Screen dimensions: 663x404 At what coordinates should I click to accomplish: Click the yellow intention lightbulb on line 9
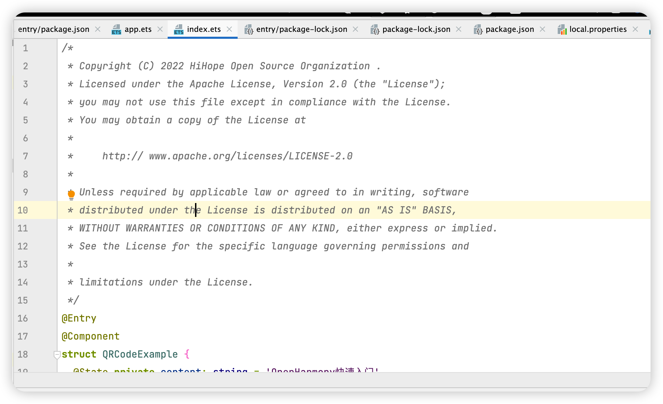pyautogui.click(x=71, y=195)
